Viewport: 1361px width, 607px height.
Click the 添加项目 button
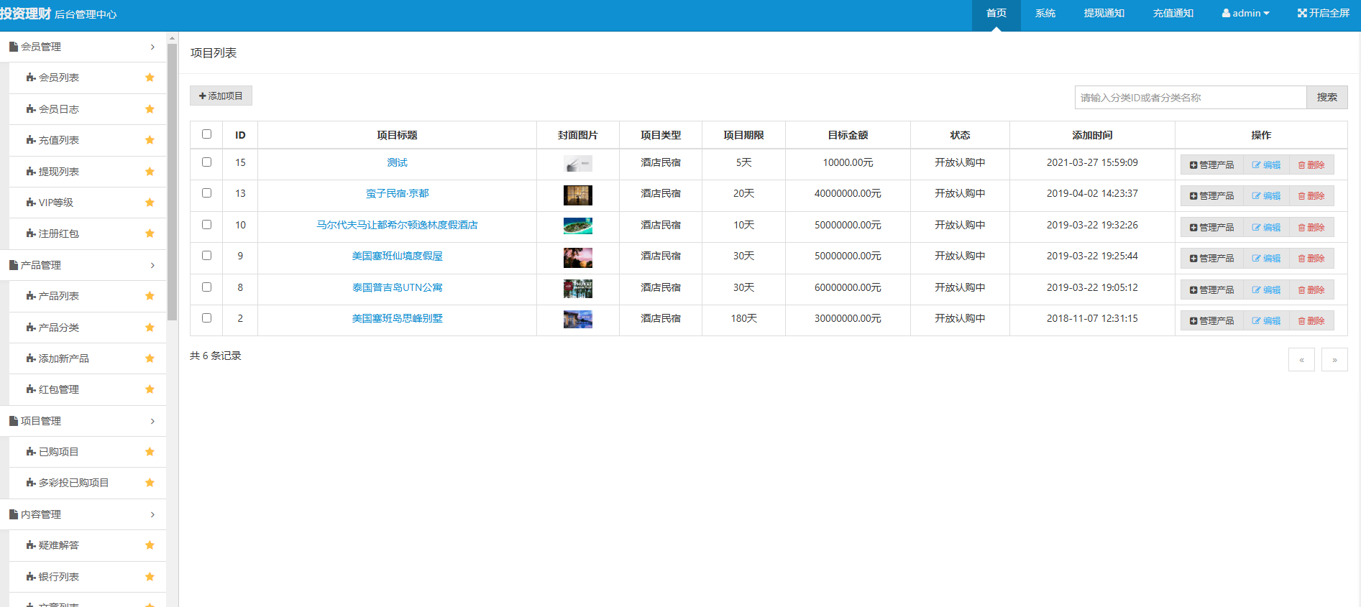(x=221, y=96)
